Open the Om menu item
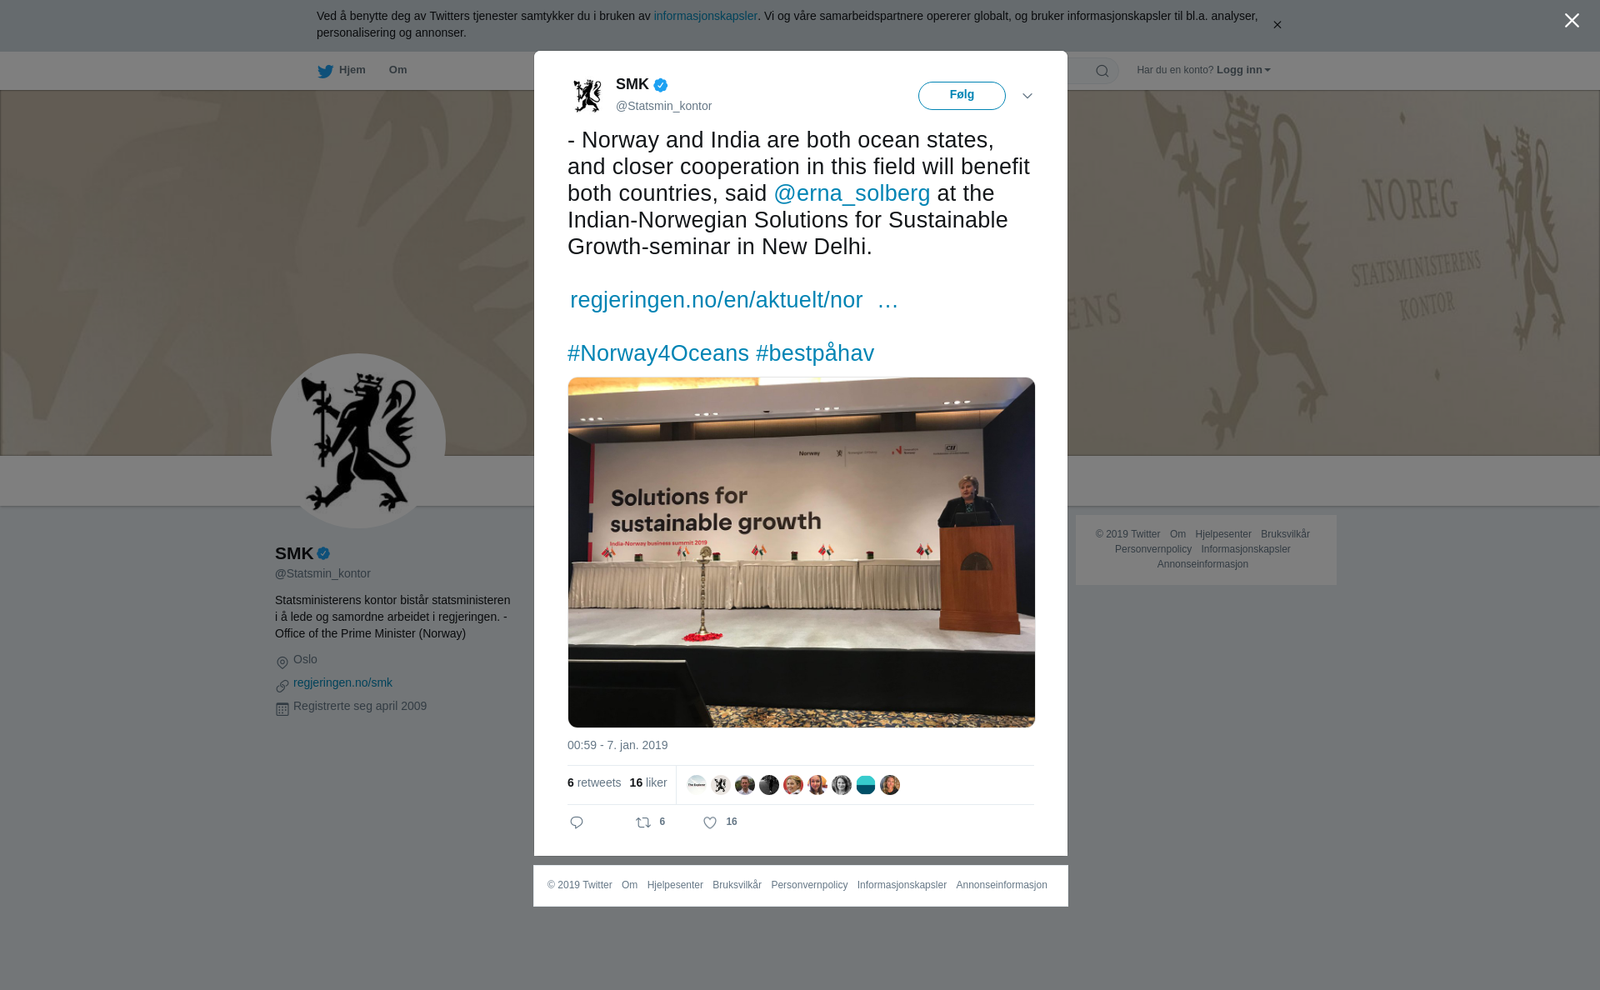The height and width of the screenshot is (990, 1600). pos(397,70)
